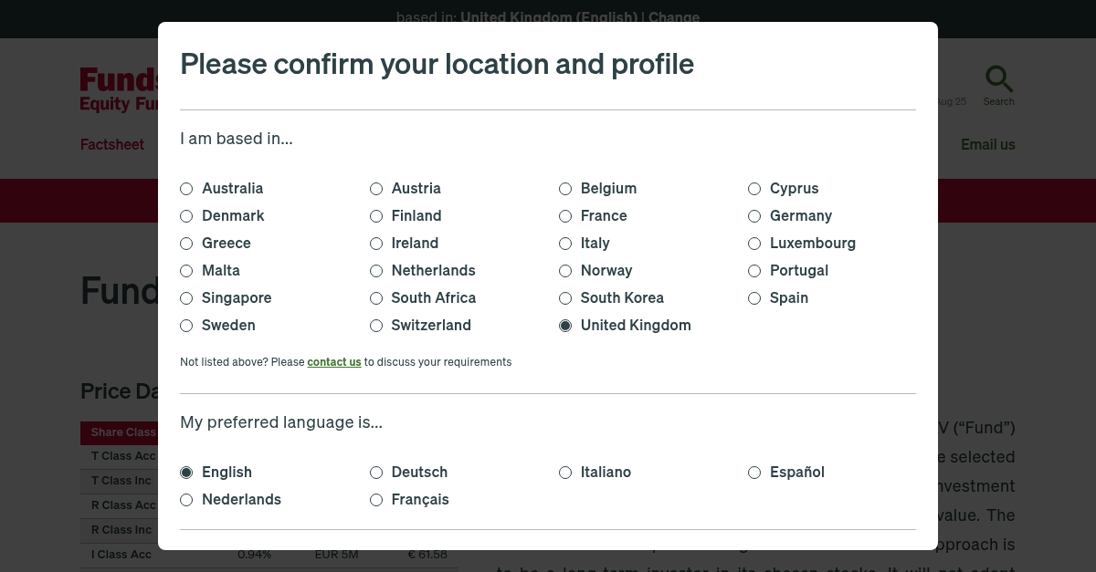Open the contact us link
The width and height of the screenshot is (1096, 572).
point(334,362)
